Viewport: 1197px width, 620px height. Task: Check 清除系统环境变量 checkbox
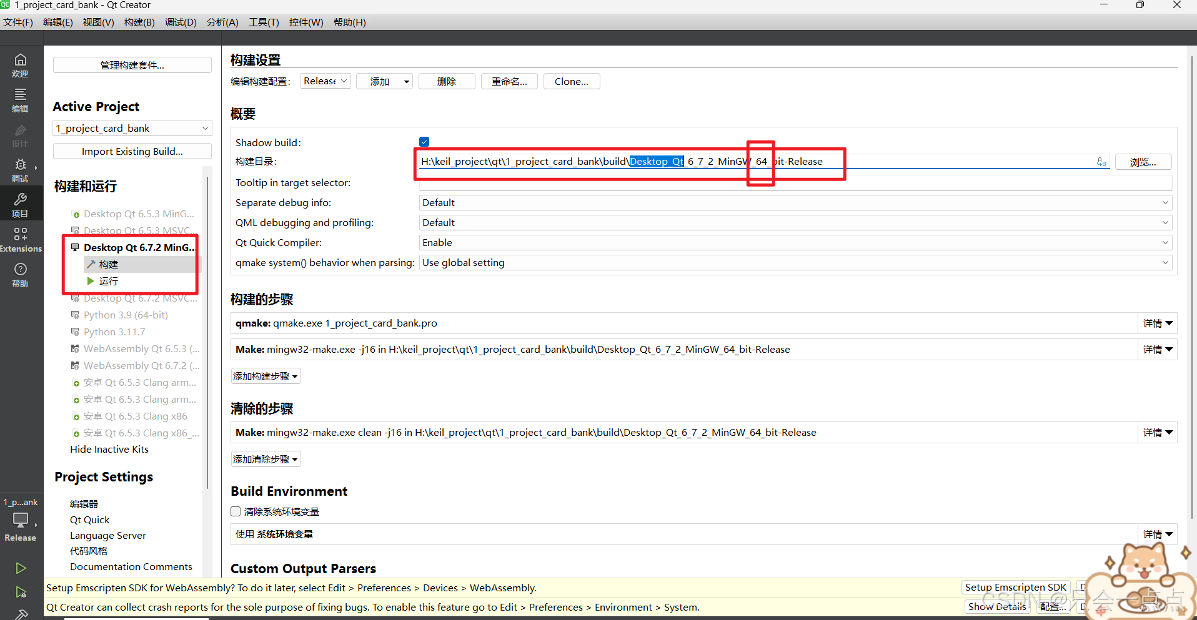coord(236,511)
